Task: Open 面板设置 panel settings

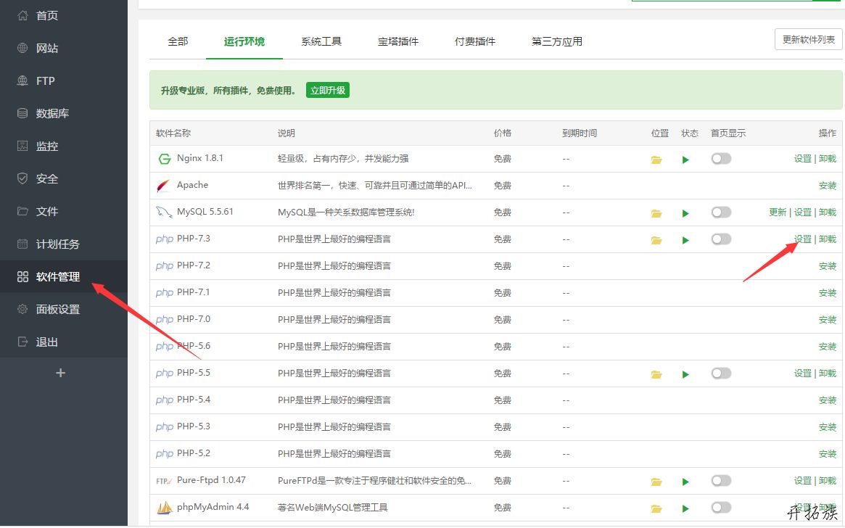Action: (64, 309)
